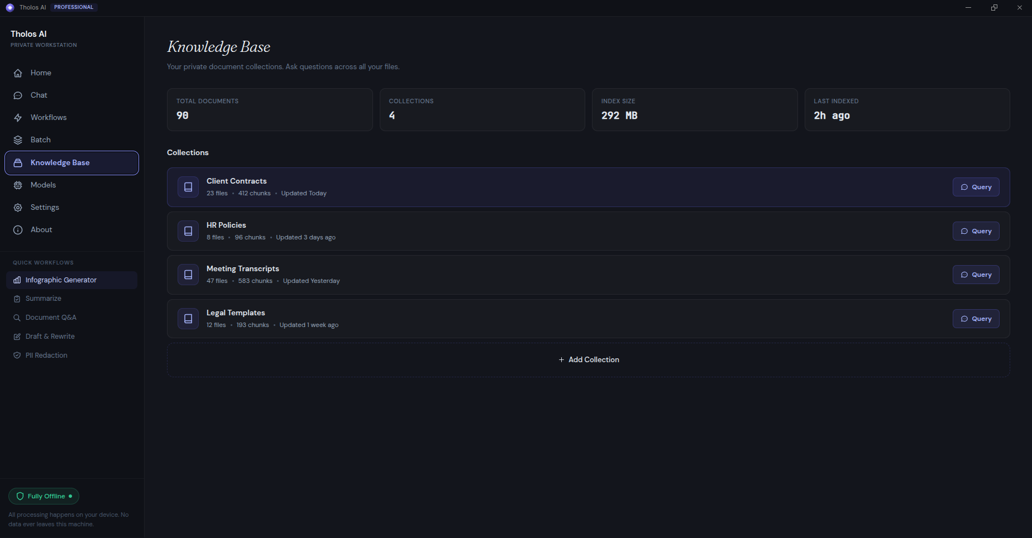Click the Knowledge Base page heading
Image resolution: width=1032 pixels, height=538 pixels.
[x=219, y=47]
